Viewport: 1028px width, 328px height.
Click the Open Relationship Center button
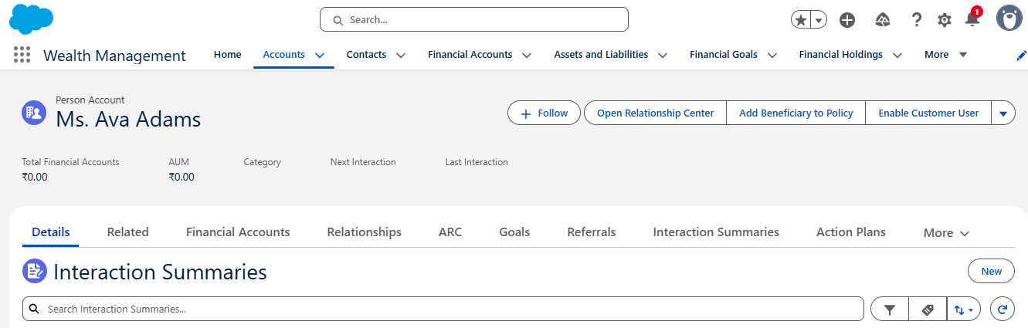(x=655, y=113)
